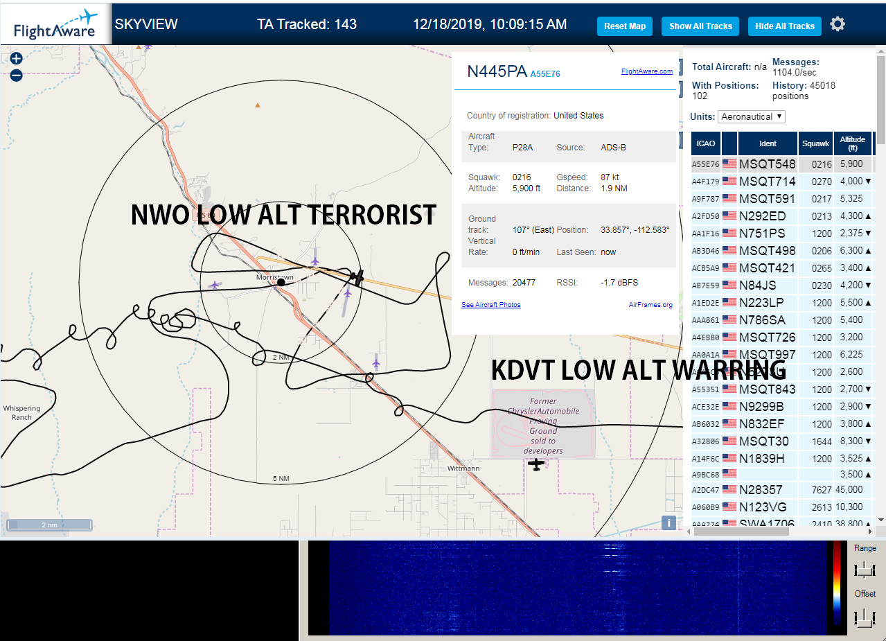Screen dimensions: 886x641
Task: Click the 45,000 altitude cell
Action: (x=853, y=490)
